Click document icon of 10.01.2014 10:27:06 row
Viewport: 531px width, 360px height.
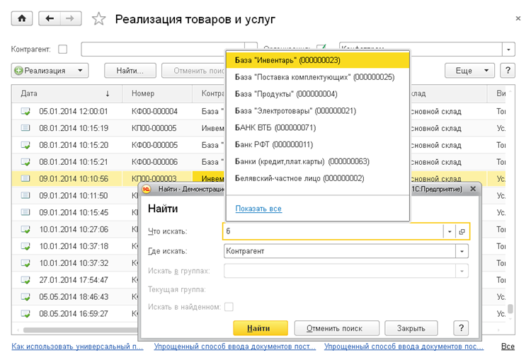click(25, 229)
